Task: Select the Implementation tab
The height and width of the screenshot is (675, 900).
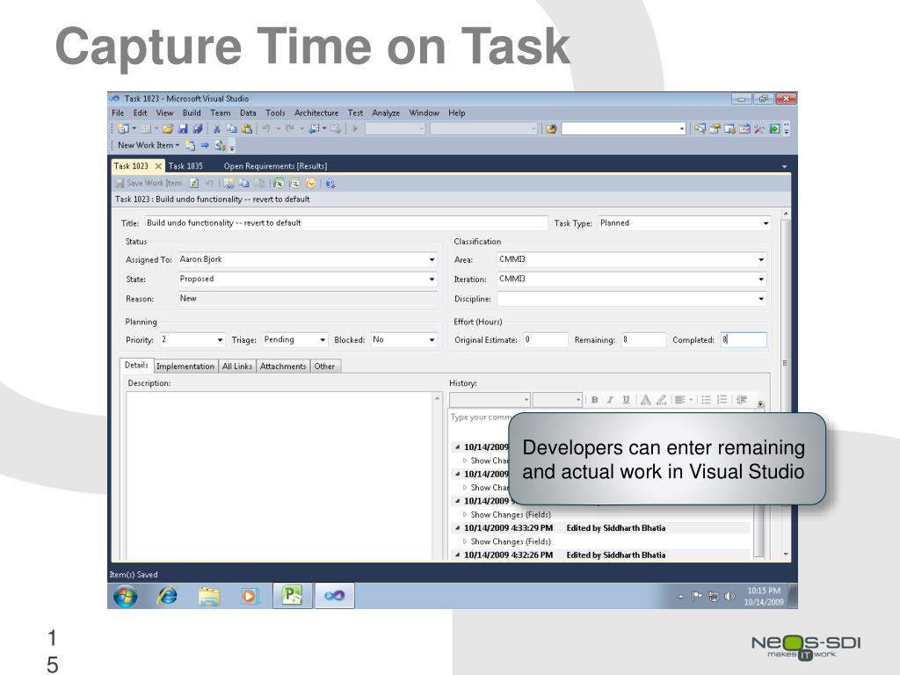Action: (x=185, y=367)
